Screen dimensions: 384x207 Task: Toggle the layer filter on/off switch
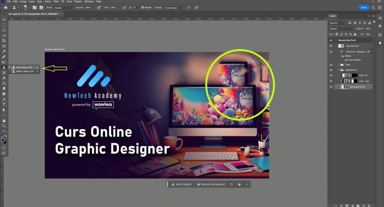click(x=374, y=22)
